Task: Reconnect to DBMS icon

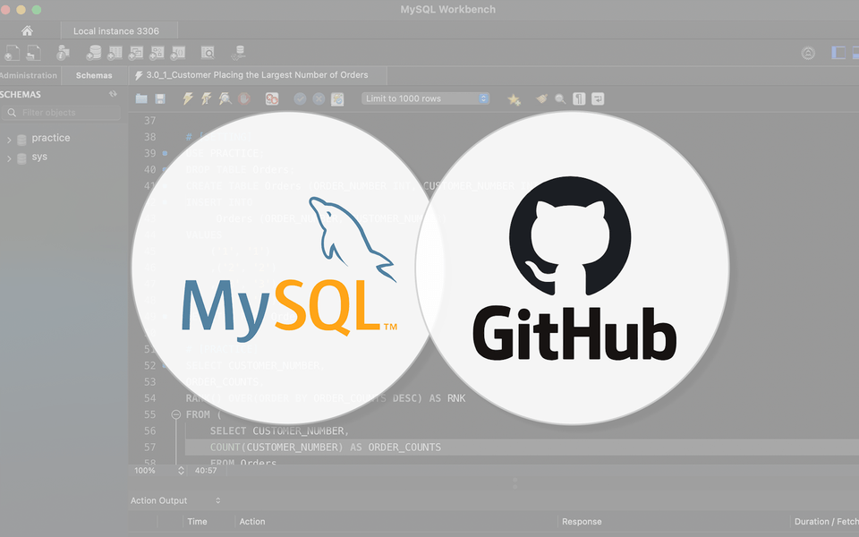Action: 238,53
